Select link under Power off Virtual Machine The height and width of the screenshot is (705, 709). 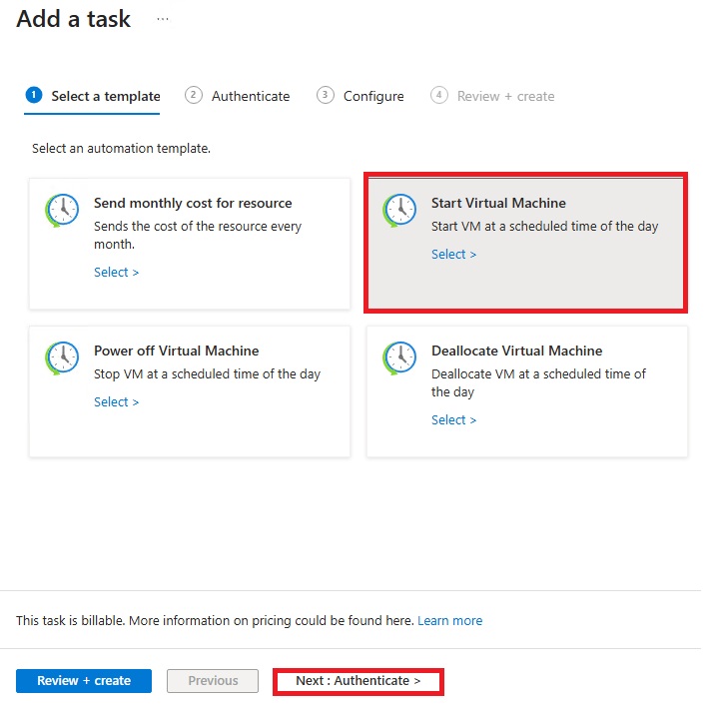pos(116,402)
